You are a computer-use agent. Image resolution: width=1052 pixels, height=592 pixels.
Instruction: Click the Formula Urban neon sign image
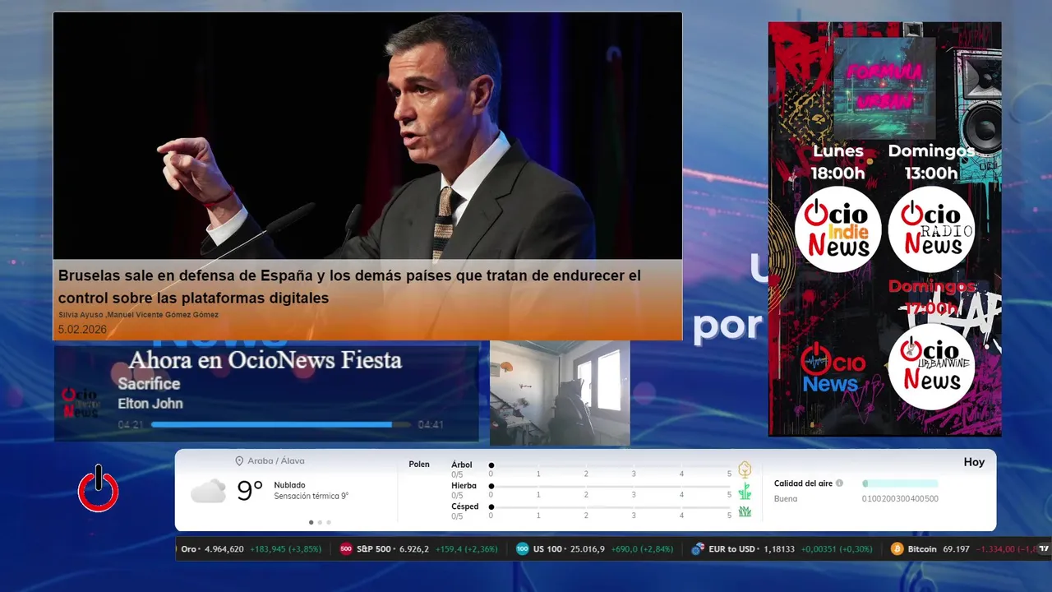coord(884,87)
